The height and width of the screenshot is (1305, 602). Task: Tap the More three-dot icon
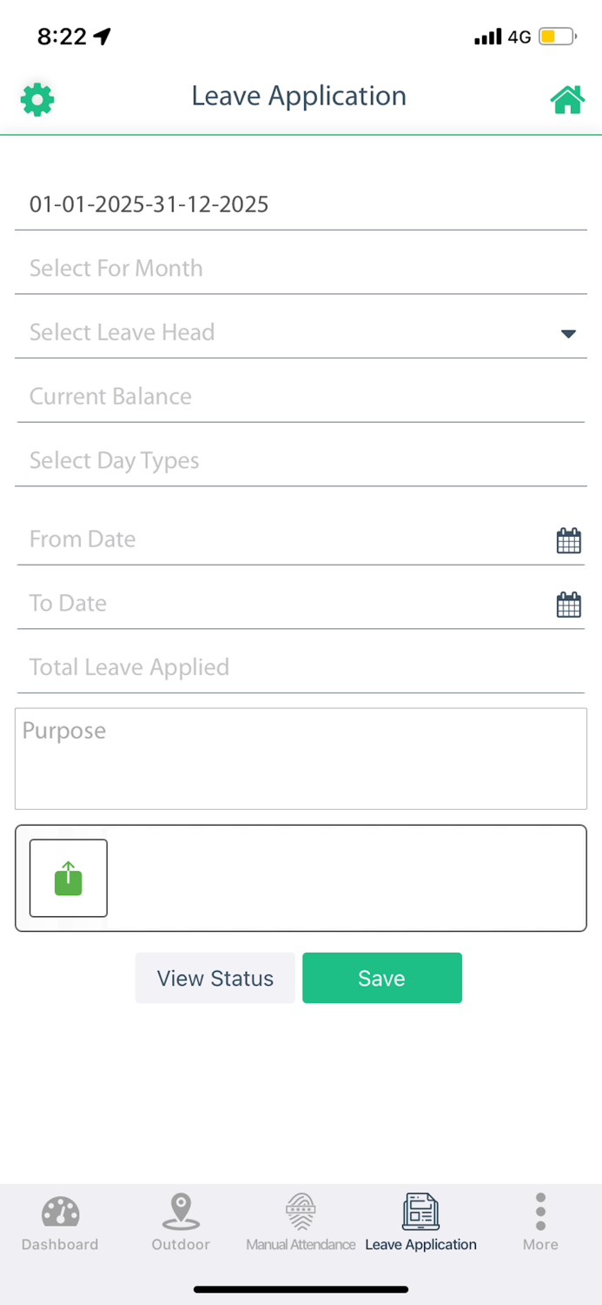pos(539,1210)
